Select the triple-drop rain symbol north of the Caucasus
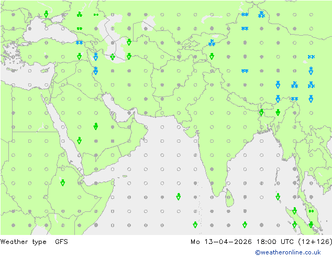Viewport: 332px width, 257px height. 79,15
